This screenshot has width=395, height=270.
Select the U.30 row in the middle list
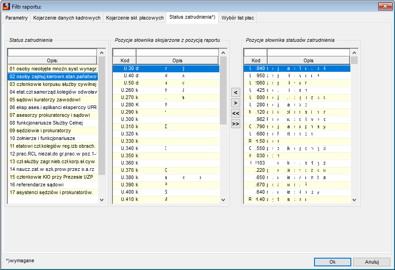(x=166, y=68)
